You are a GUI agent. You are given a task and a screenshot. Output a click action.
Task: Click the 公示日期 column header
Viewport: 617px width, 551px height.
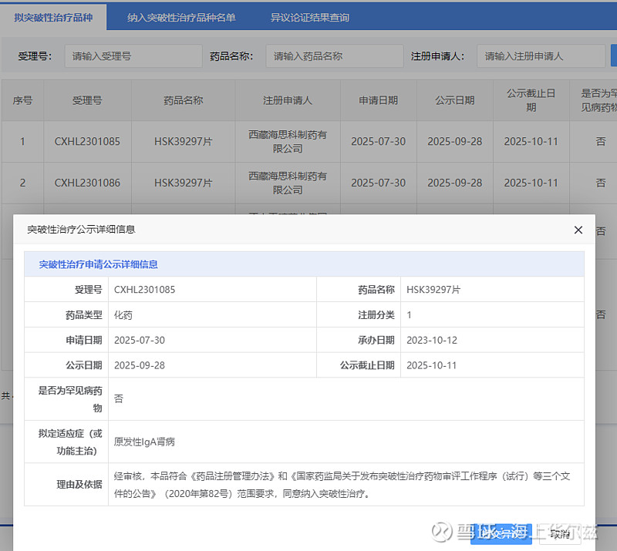click(454, 101)
